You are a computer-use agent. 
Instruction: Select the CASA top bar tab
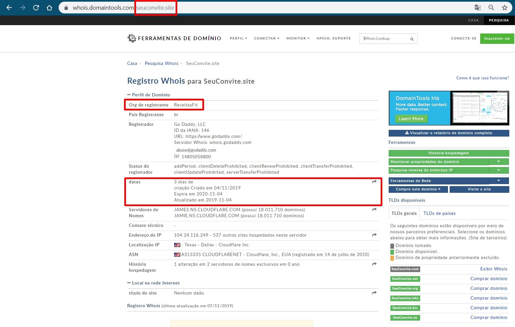[x=473, y=20]
